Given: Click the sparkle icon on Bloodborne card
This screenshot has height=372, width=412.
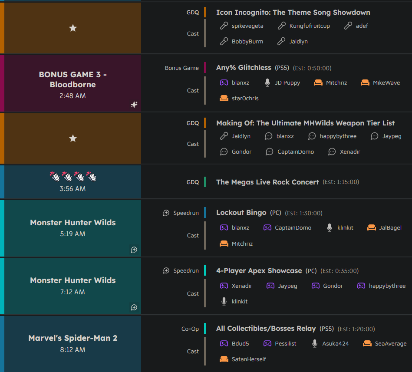Looking at the screenshot, I should tap(134, 105).
